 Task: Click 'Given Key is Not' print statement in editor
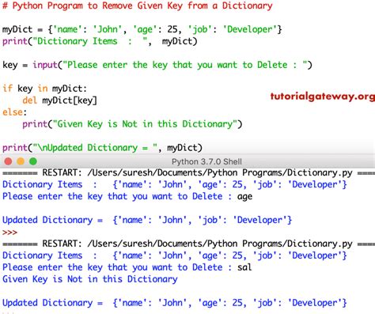tap(132, 124)
